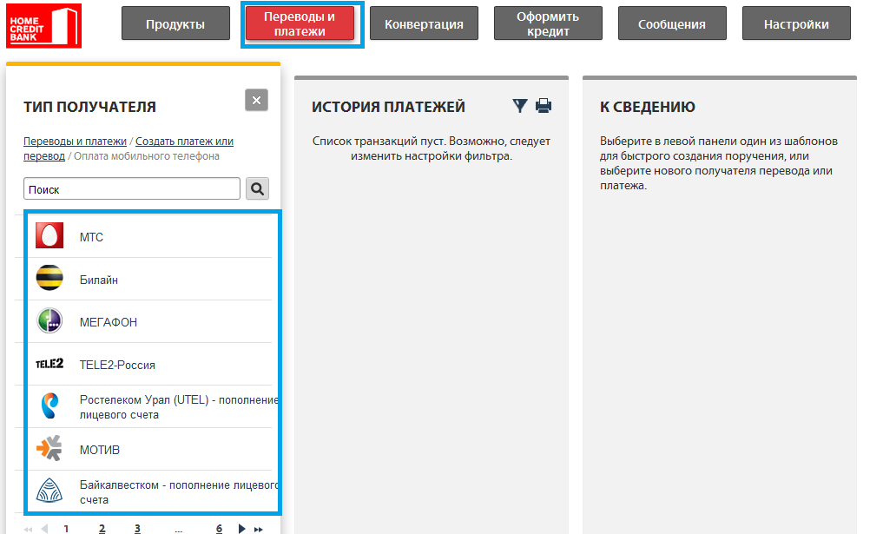Follow the Создать платеж или перевод breadcrumb link
This screenshot has width=883, height=534.
coord(128,148)
